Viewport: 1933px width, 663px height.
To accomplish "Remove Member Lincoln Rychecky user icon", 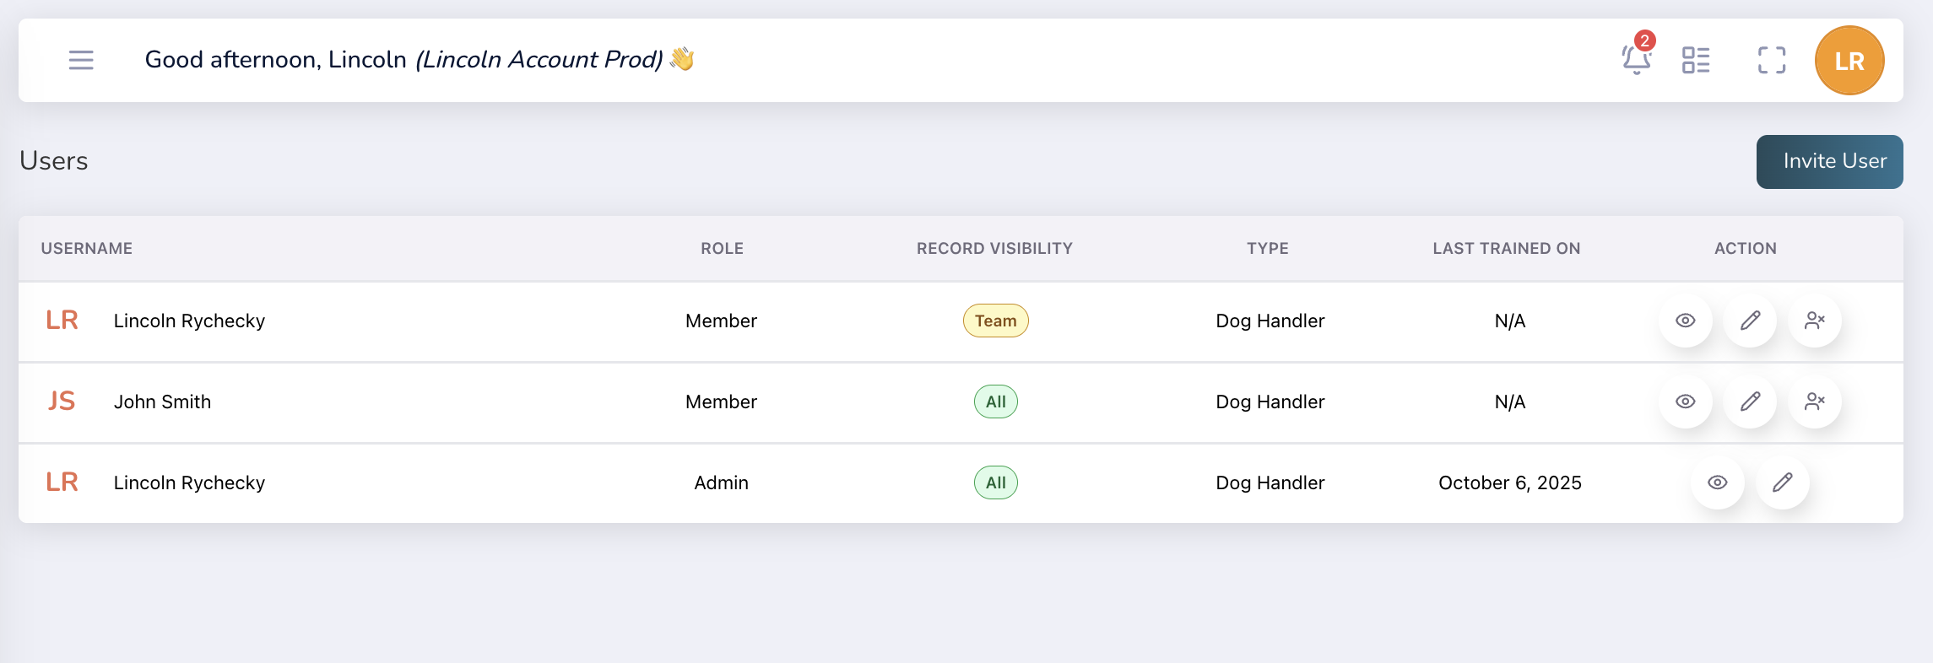I will click(x=1815, y=321).
